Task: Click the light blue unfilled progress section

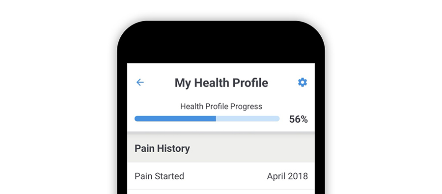Action: click(x=248, y=119)
